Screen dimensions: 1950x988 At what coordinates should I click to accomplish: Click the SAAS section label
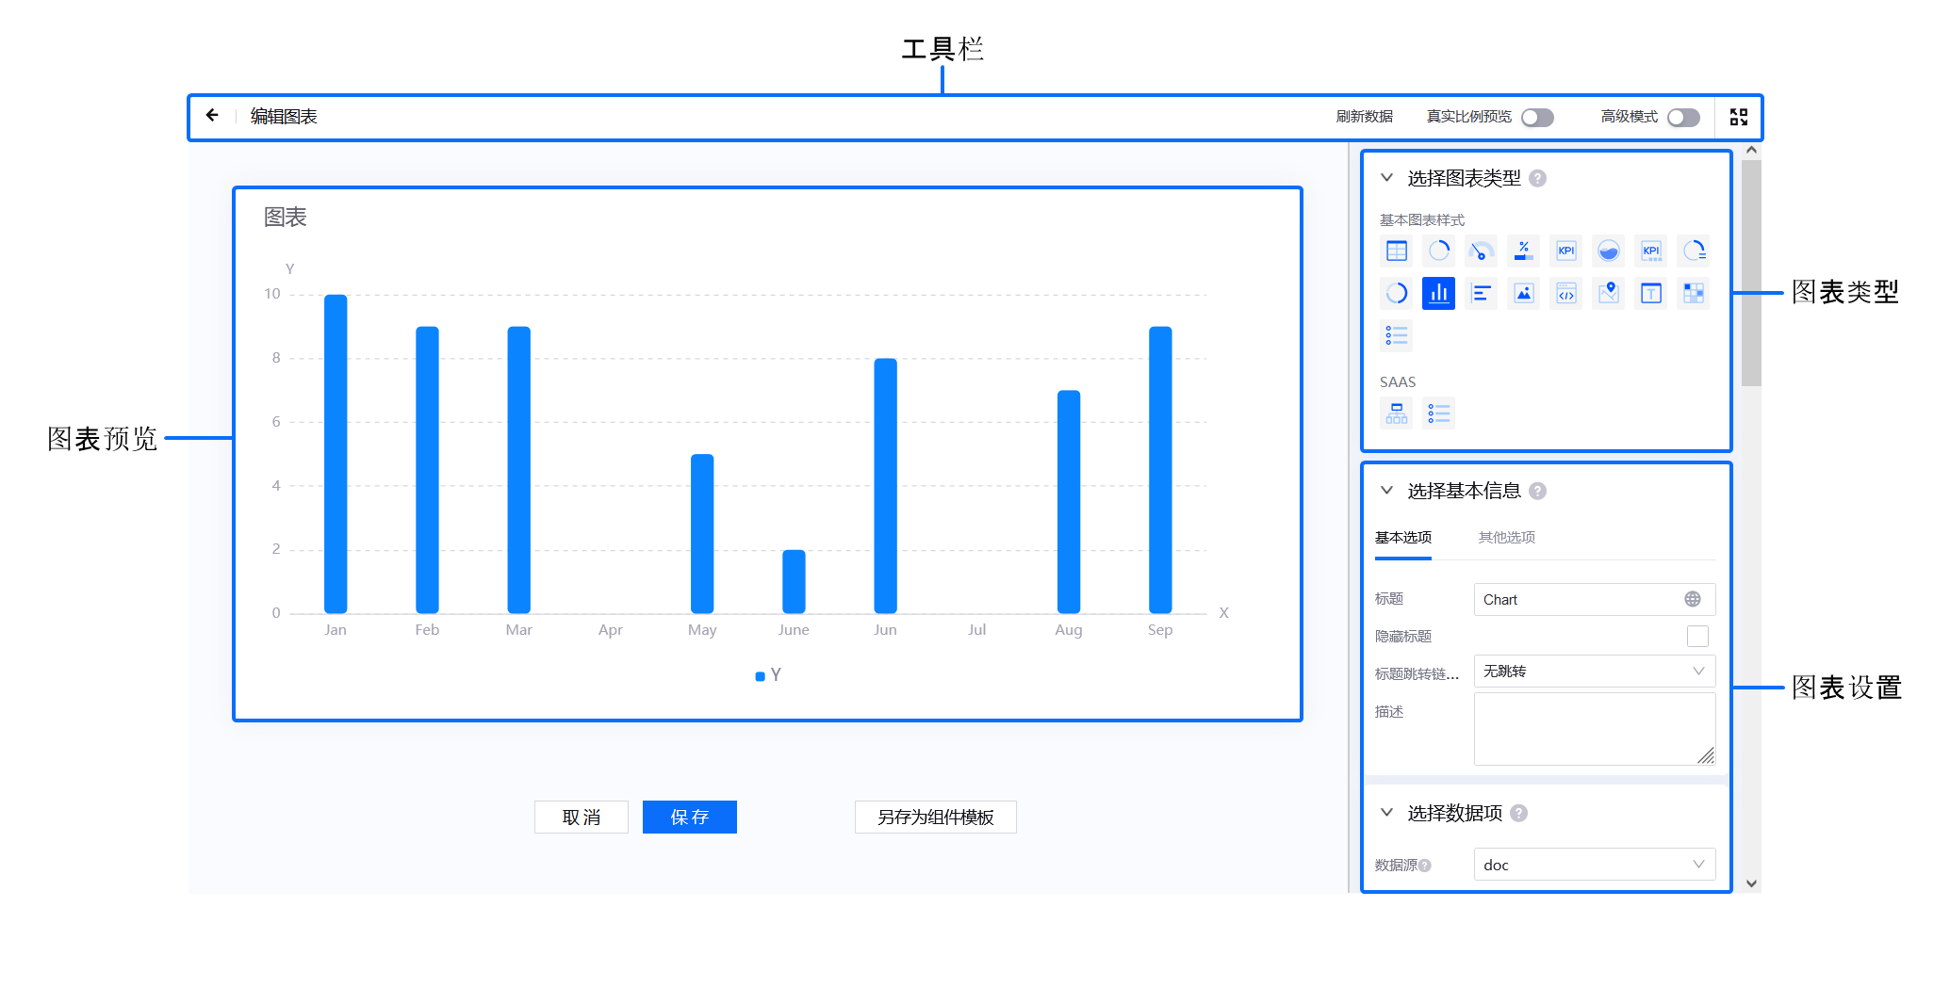(x=1398, y=382)
